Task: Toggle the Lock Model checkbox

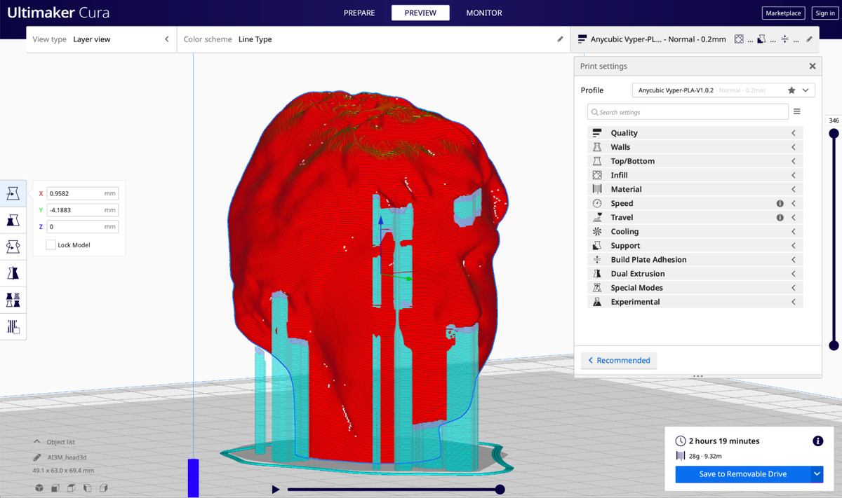Action: (x=51, y=245)
